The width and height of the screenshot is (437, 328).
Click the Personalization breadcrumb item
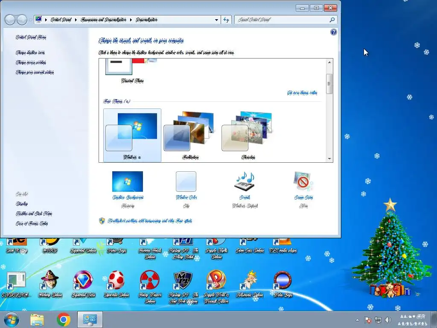point(147,20)
